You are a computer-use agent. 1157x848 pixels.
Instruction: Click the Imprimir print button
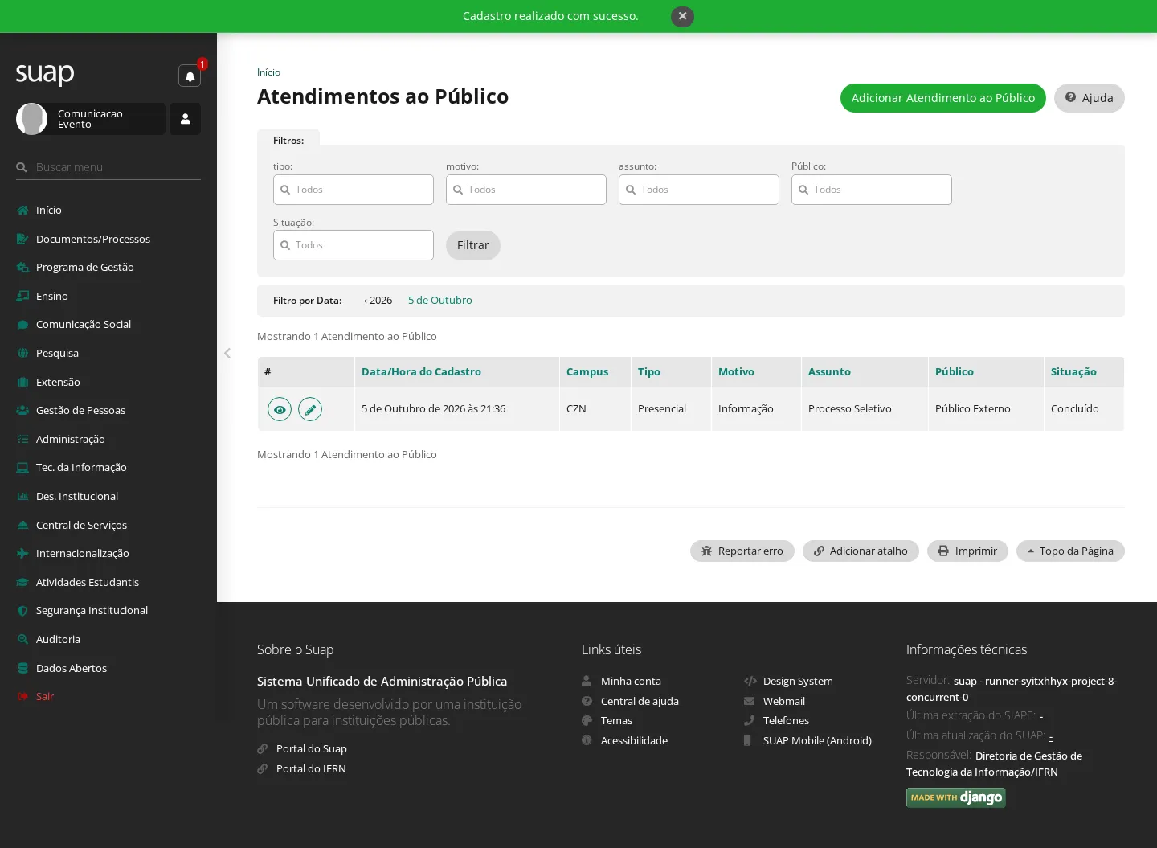pos(967,551)
